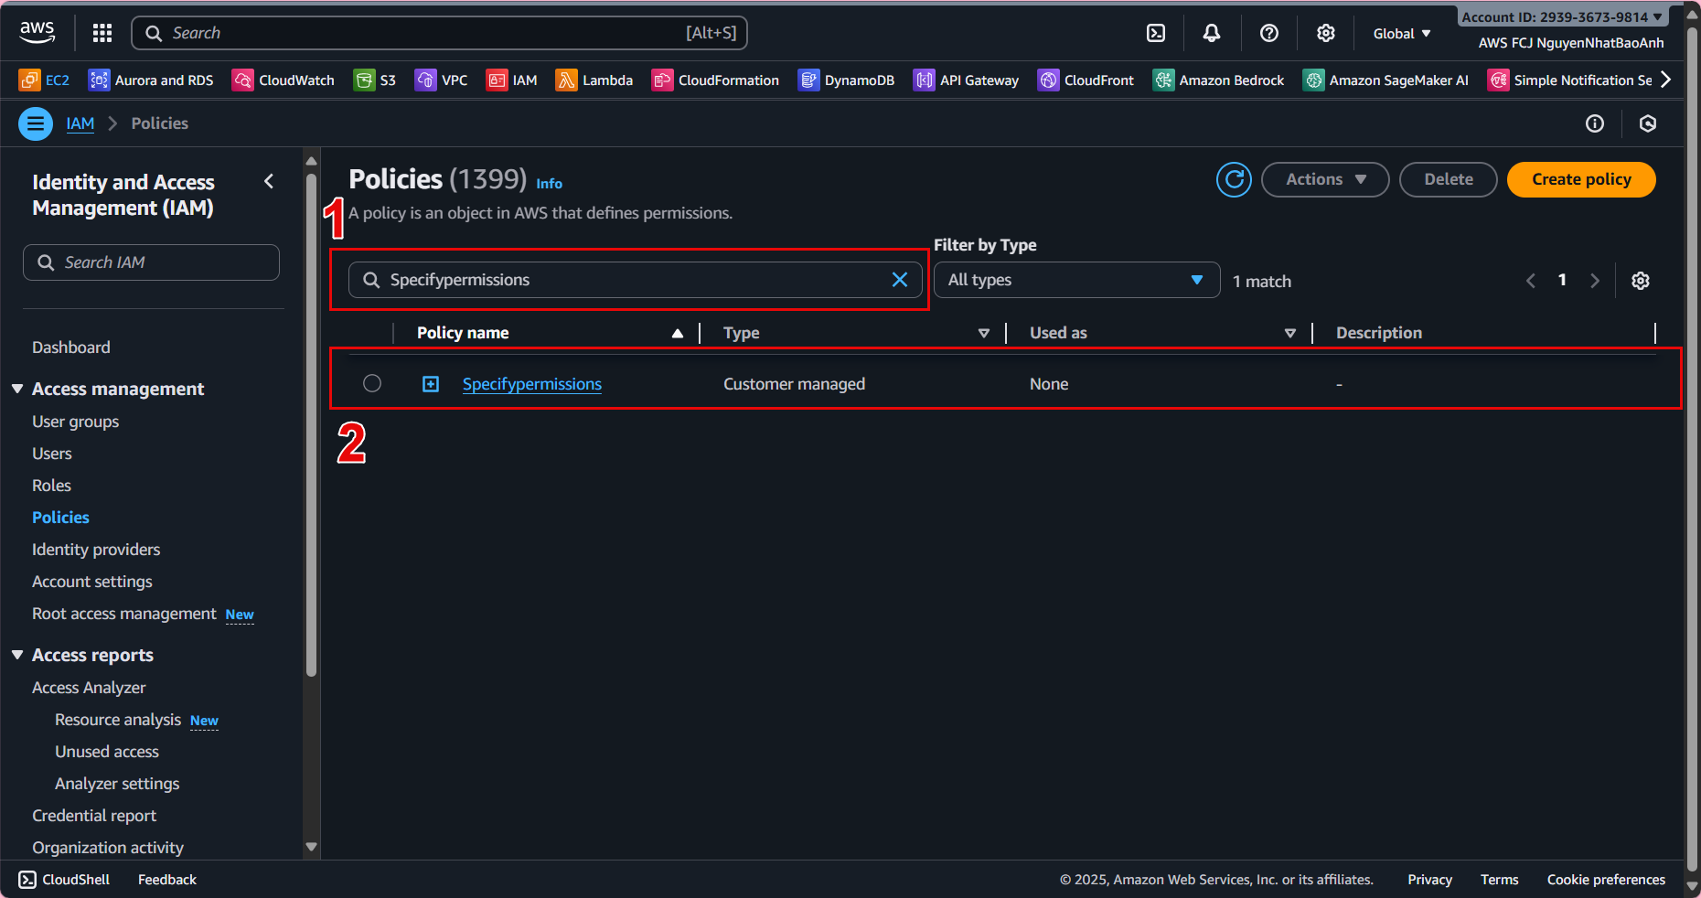This screenshot has height=898, width=1701.
Task: Open policy table preferences gear
Action: point(1641,281)
